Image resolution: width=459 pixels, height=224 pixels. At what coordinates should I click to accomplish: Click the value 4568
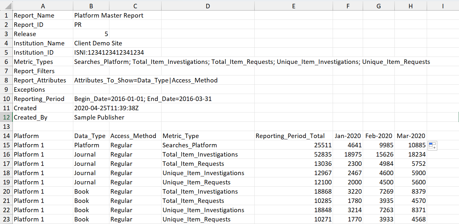pyautogui.click(x=411, y=219)
